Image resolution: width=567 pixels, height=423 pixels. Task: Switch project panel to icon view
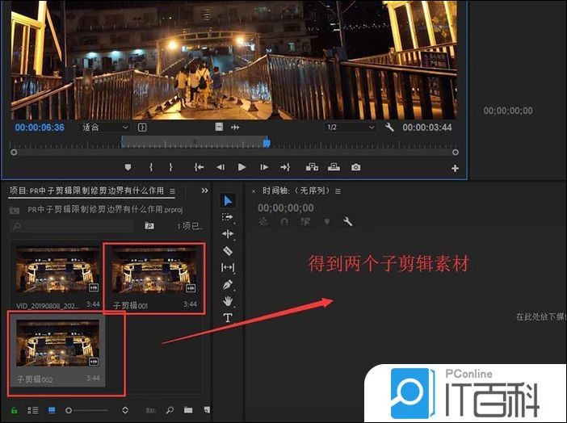(x=52, y=410)
